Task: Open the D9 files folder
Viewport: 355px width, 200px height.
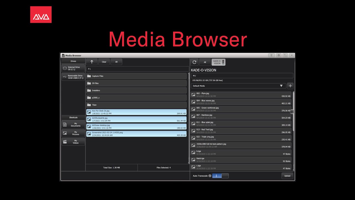Action: [x=136, y=83]
